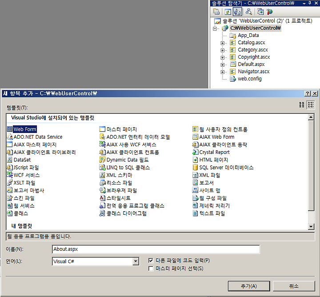Select the 브라우저 파일 template

click(118, 190)
